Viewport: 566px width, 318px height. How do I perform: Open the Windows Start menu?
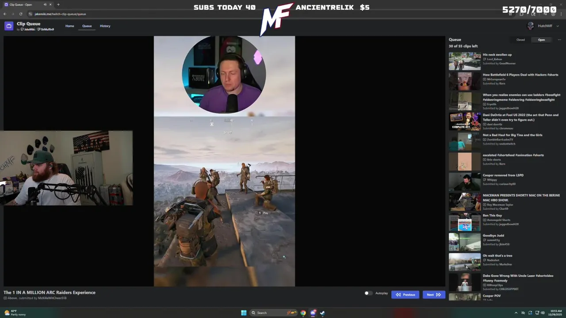pyautogui.click(x=244, y=313)
